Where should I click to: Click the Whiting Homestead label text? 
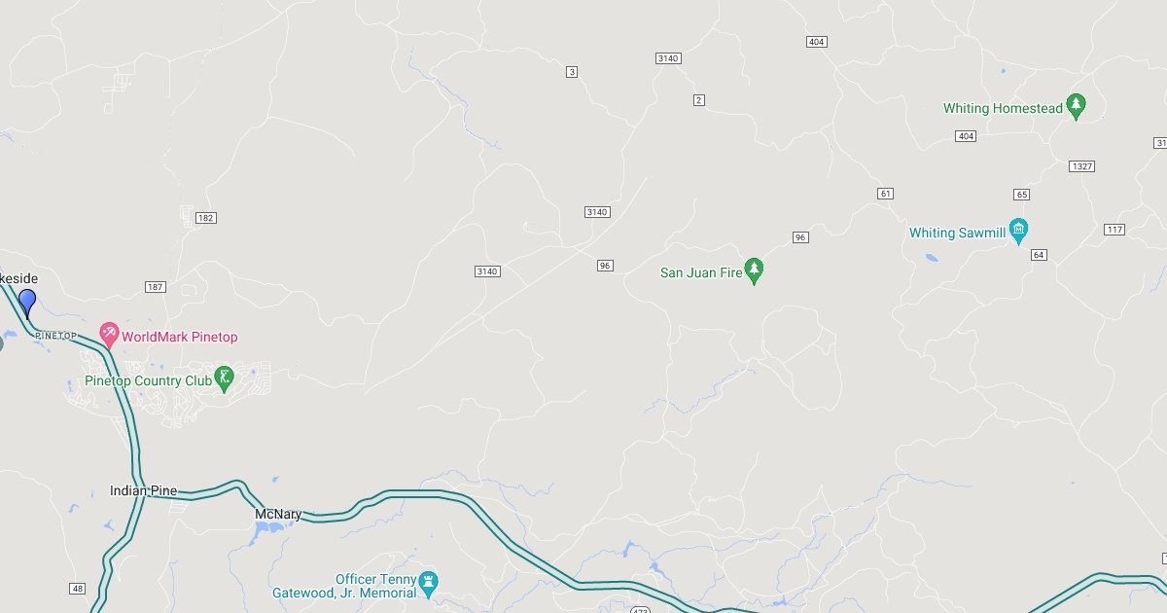click(x=1003, y=109)
